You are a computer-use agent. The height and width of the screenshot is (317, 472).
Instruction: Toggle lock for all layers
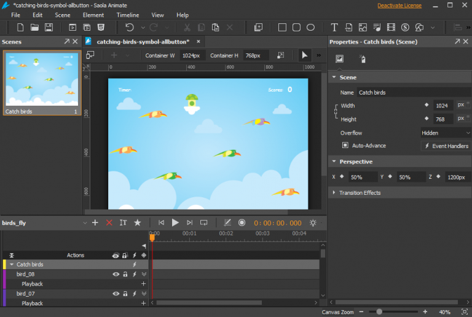click(125, 256)
